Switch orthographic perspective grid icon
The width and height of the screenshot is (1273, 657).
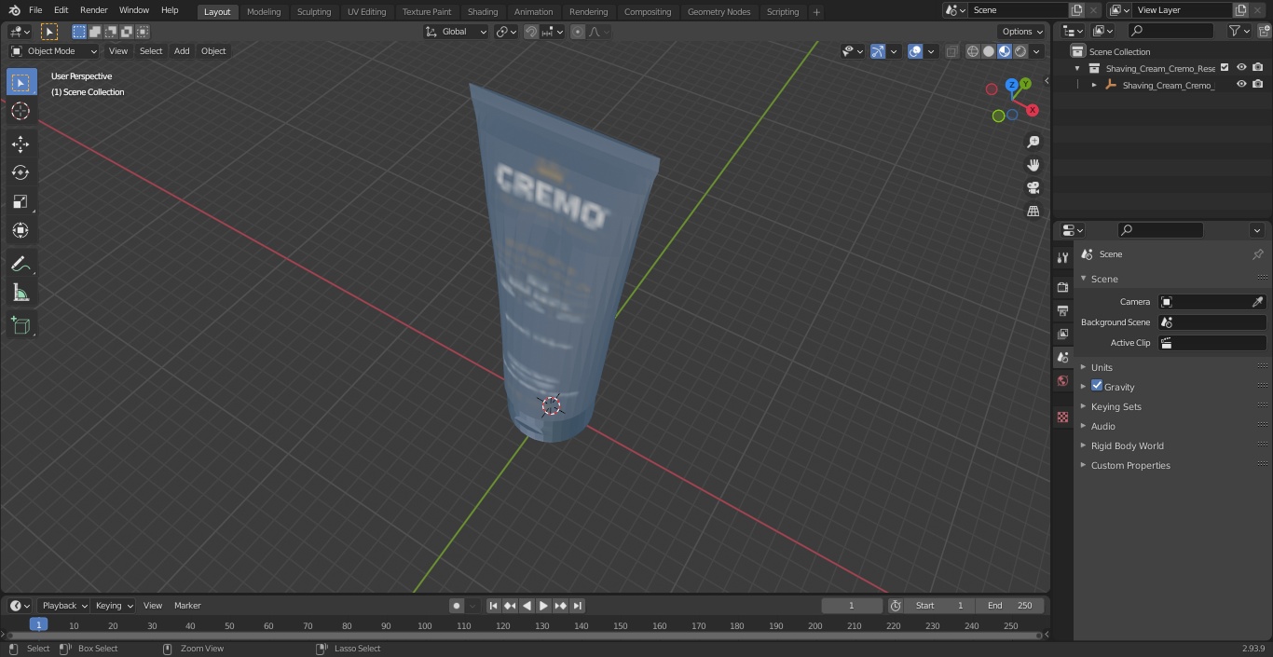[x=1033, y=212]
